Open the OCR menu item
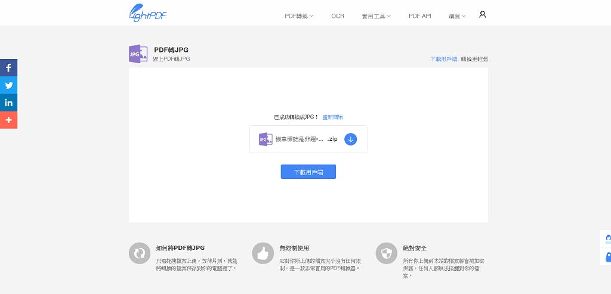Image resolution: width=611 pixels, height=294 pixels. [338, 16]
